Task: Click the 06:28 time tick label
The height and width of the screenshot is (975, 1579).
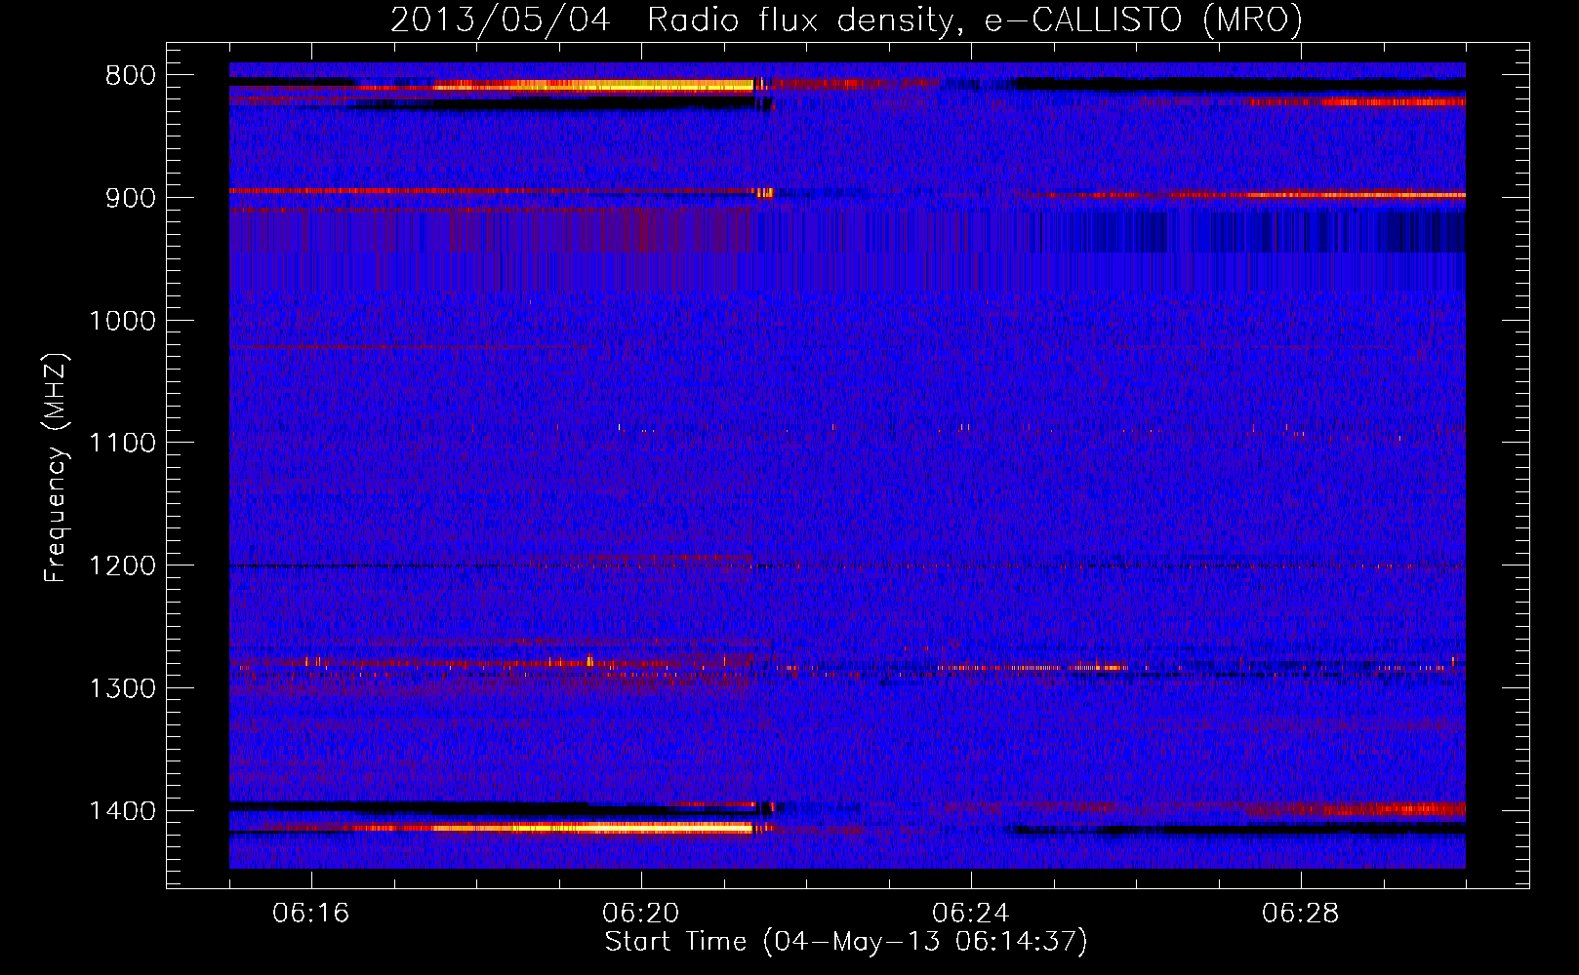Action: (x=1300, y=914)
